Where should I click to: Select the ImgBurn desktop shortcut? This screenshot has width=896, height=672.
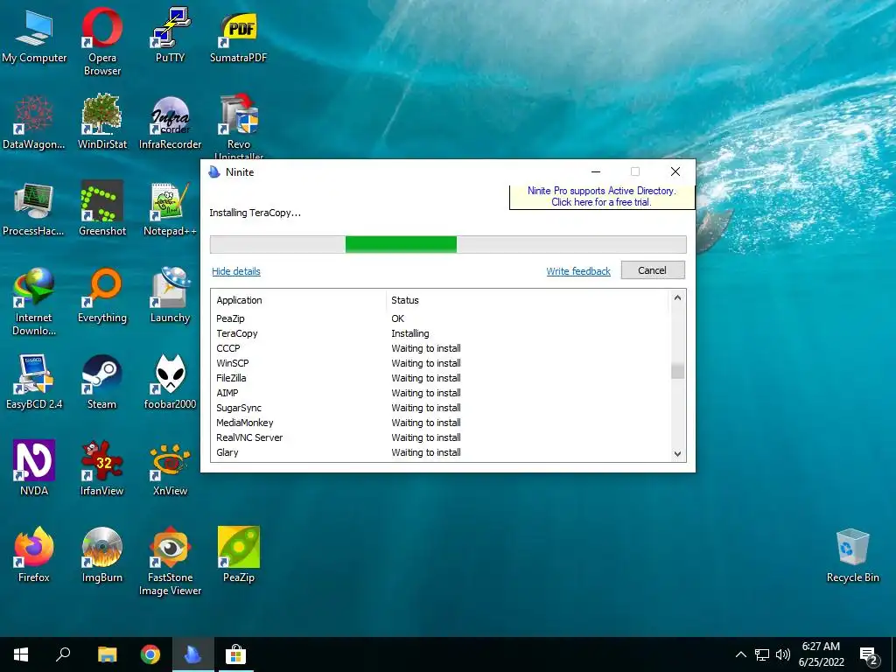point(101,556)
